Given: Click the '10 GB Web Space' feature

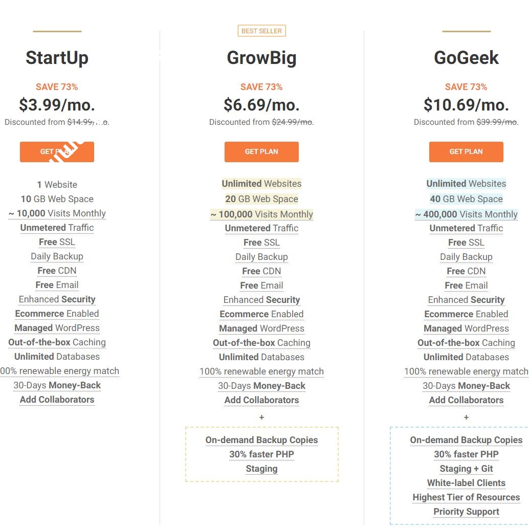Looking at the screenshot, I should pyautogui.click(x=57, y=199).
